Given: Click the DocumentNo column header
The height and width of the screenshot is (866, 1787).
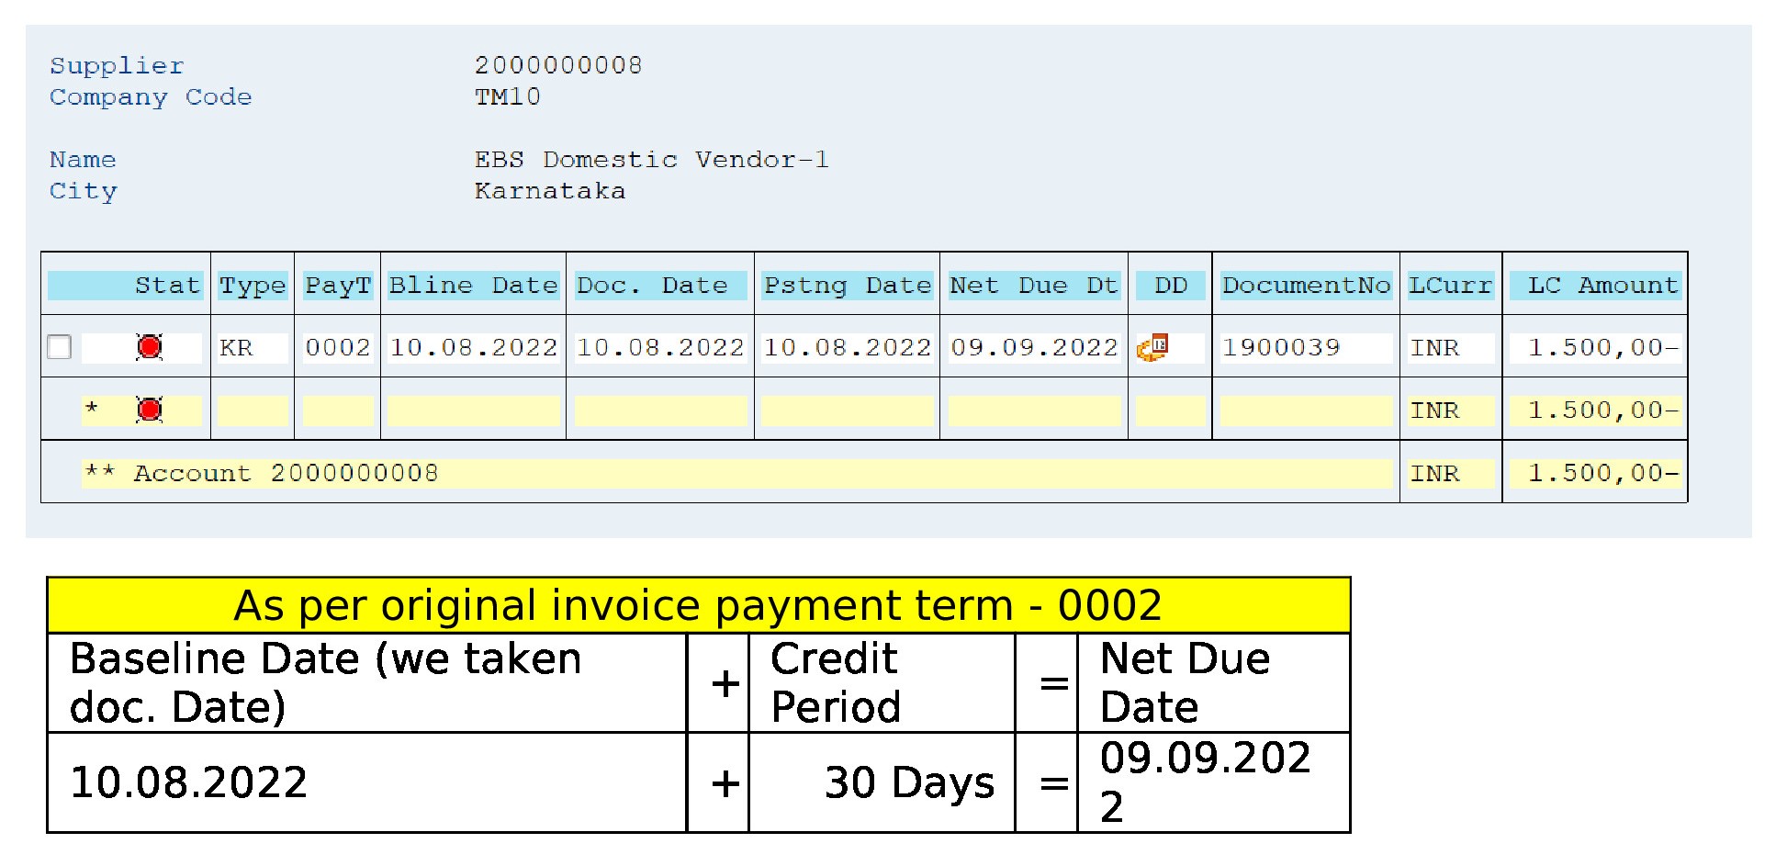Looking at the screenshot, I should point(1305,286).
